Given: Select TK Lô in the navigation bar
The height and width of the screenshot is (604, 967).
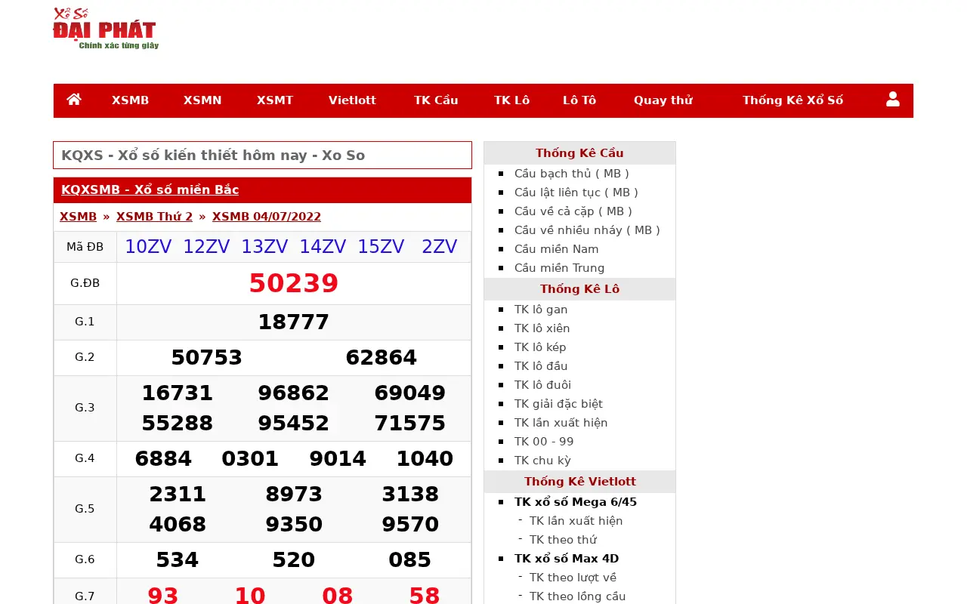Looking at the screenshot, I should click(x=512, y=100).
